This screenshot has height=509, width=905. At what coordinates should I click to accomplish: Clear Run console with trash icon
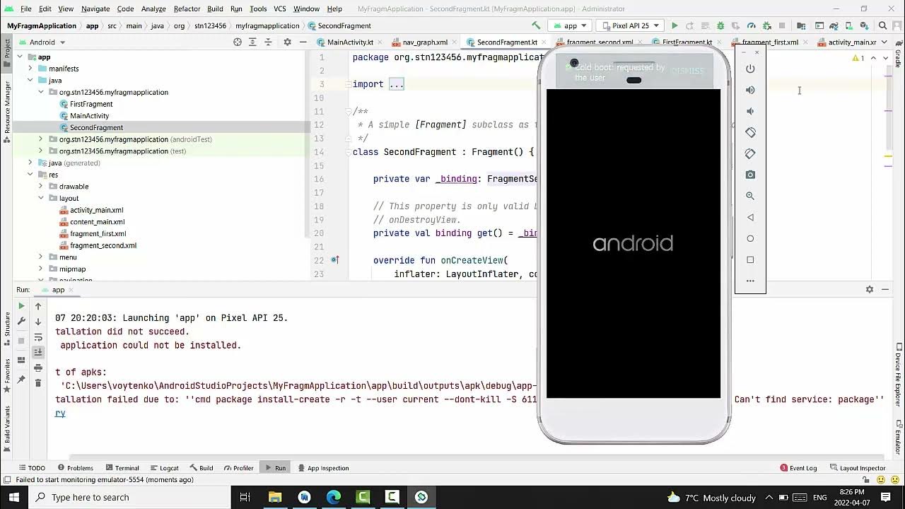point(38,382)
